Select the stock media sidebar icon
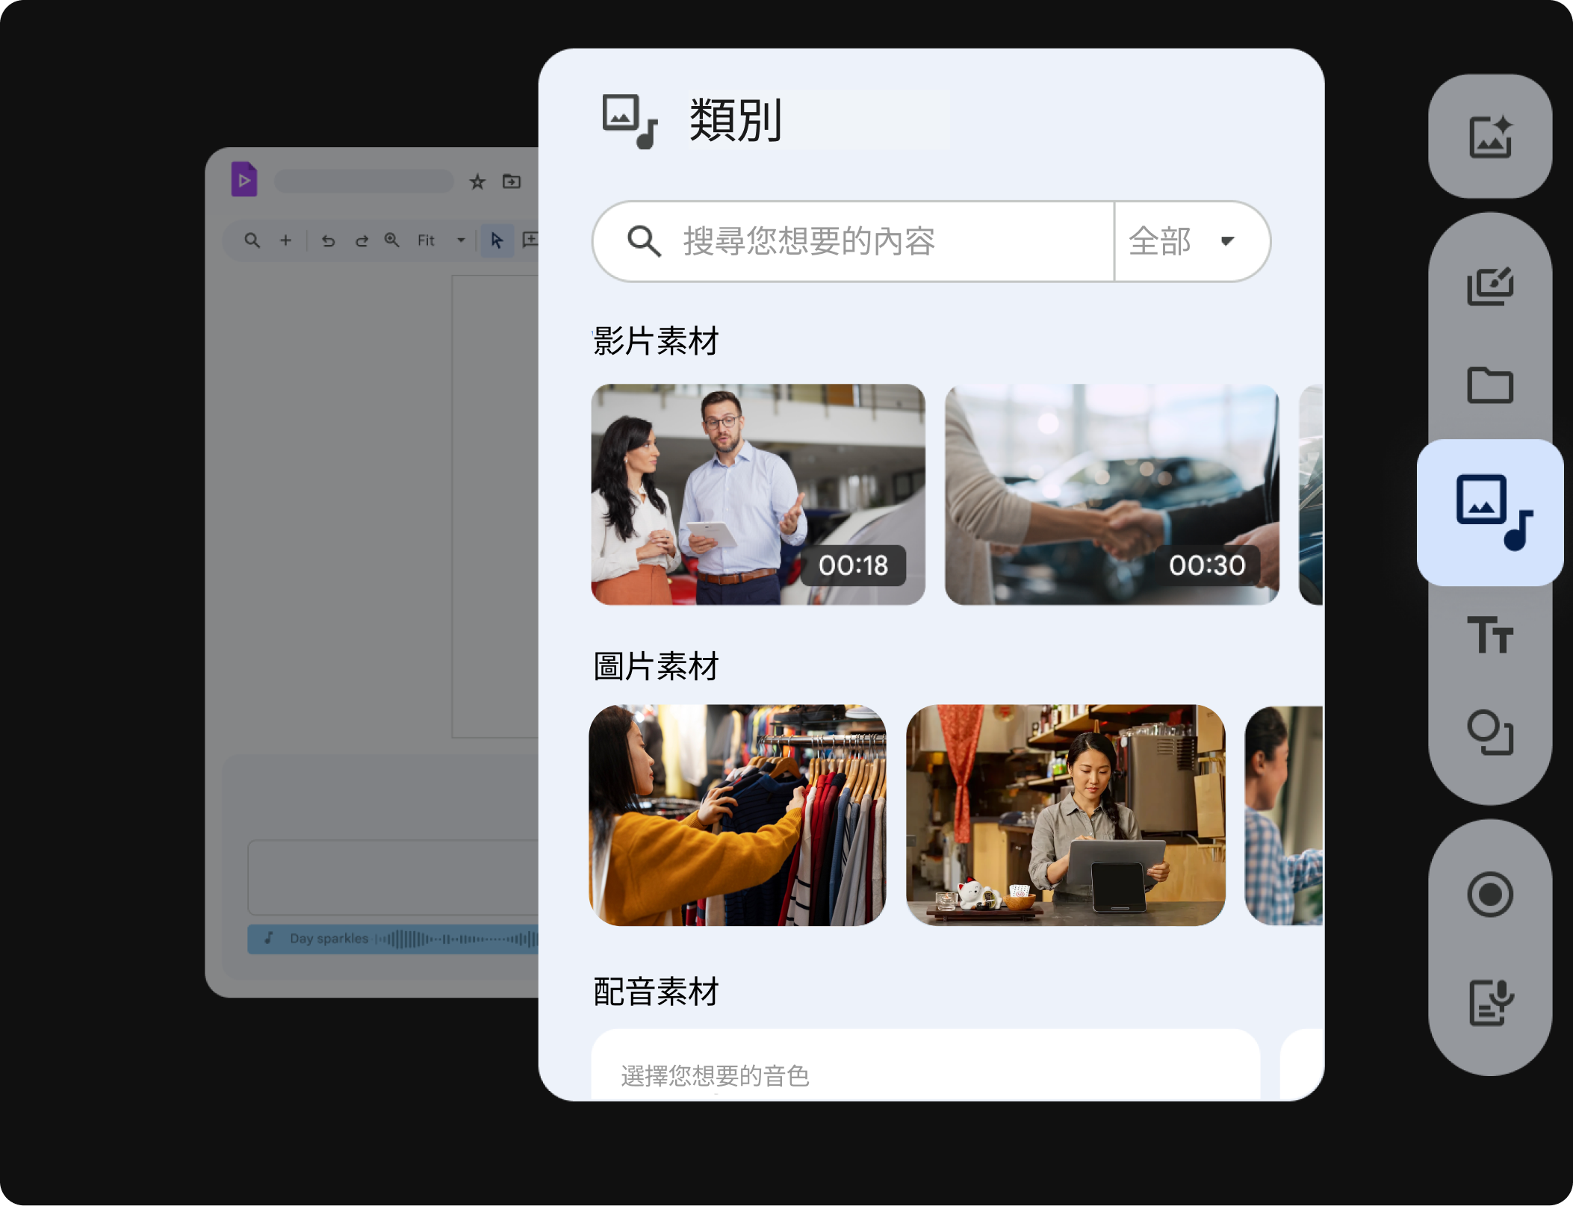 click(1491, 512)
